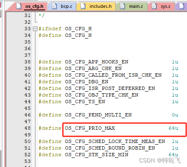Click the file icon on sys.c tab
Image resolution: width=187 pixels, height=167 pixels.
[x=154, y=6]
